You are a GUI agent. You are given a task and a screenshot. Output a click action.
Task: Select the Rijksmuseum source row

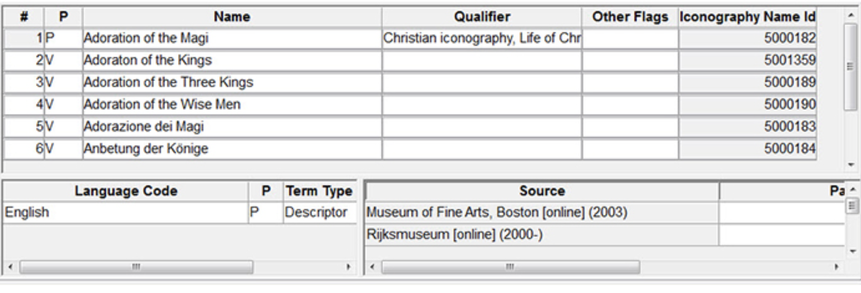(x=454, y=234)
